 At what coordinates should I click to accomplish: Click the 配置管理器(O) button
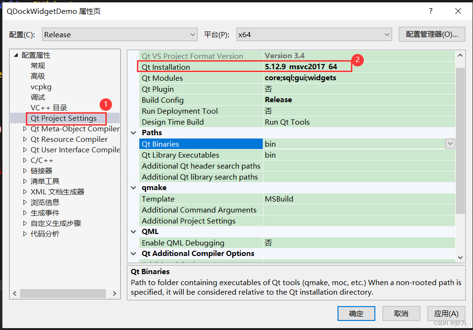431,34
